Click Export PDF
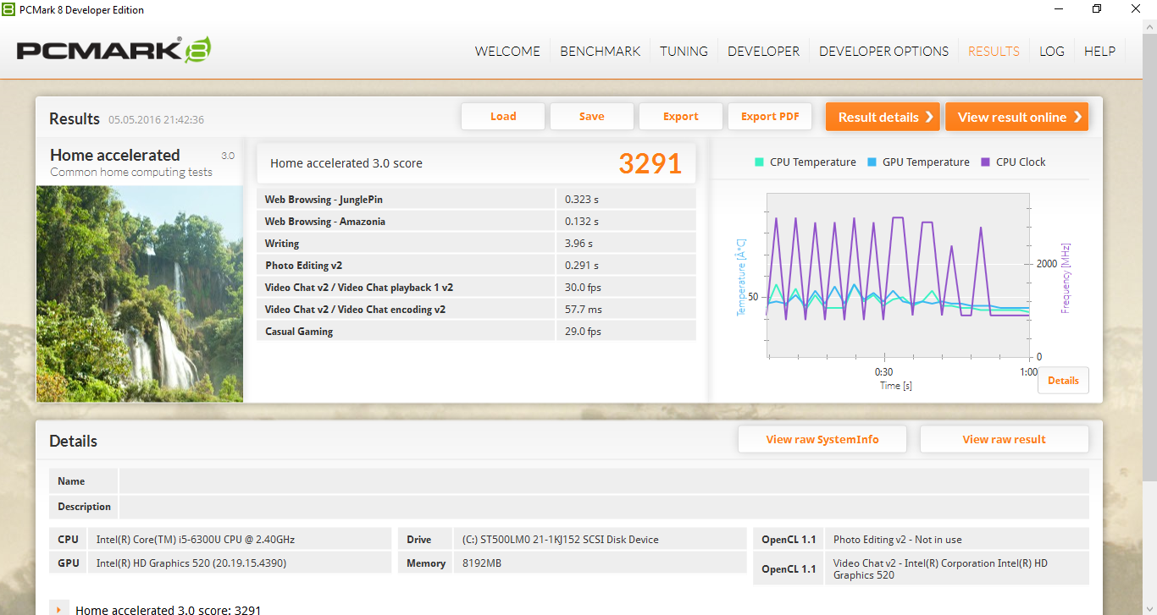The height and width of the screenshot is (615, 1157). click(x=770, y=117)
